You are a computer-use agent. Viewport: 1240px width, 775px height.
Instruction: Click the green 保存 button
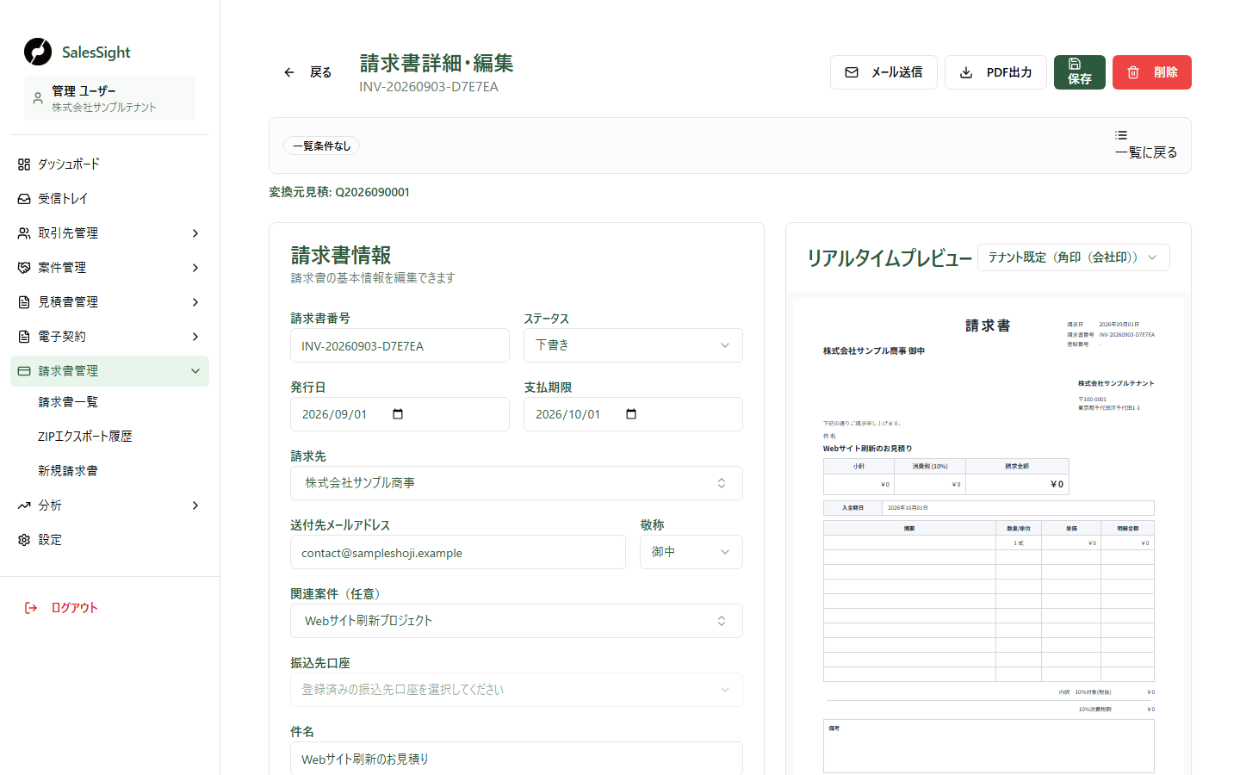1080,72
